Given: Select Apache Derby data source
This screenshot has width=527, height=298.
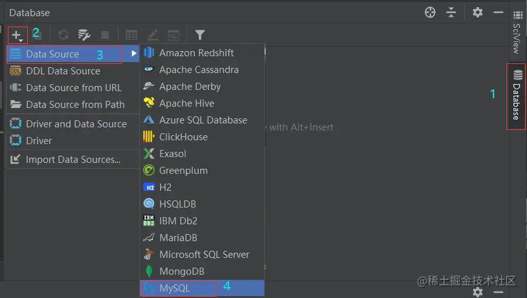Looking at the screenshot, I should point(202,86).
